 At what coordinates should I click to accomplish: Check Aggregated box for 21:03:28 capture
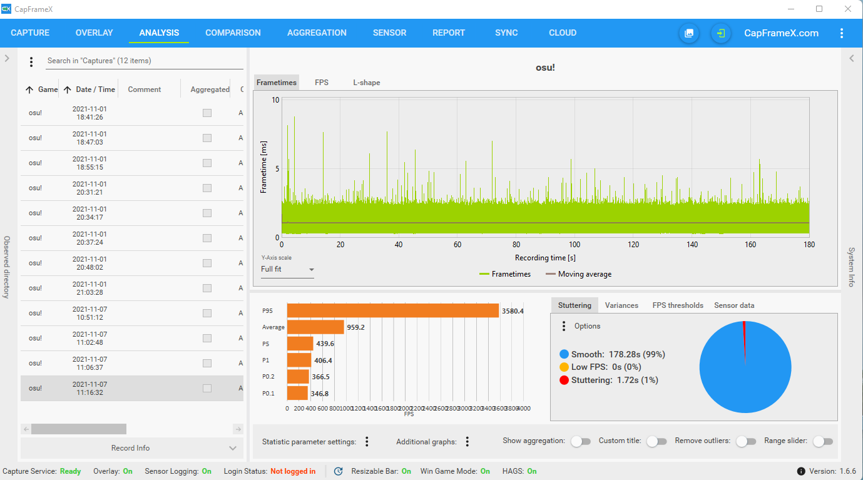point(207,289)
